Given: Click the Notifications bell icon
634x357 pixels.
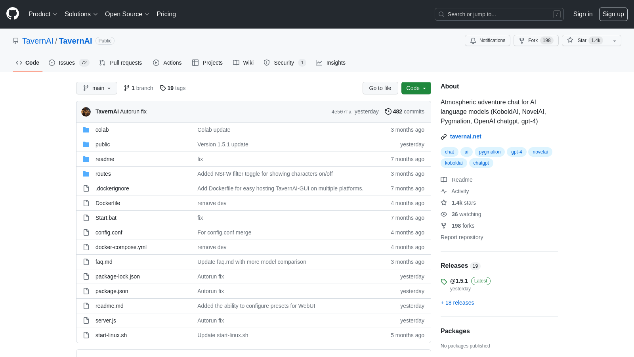Looking at the screenshot, I should pyautogui.click(x=473, y=40).
